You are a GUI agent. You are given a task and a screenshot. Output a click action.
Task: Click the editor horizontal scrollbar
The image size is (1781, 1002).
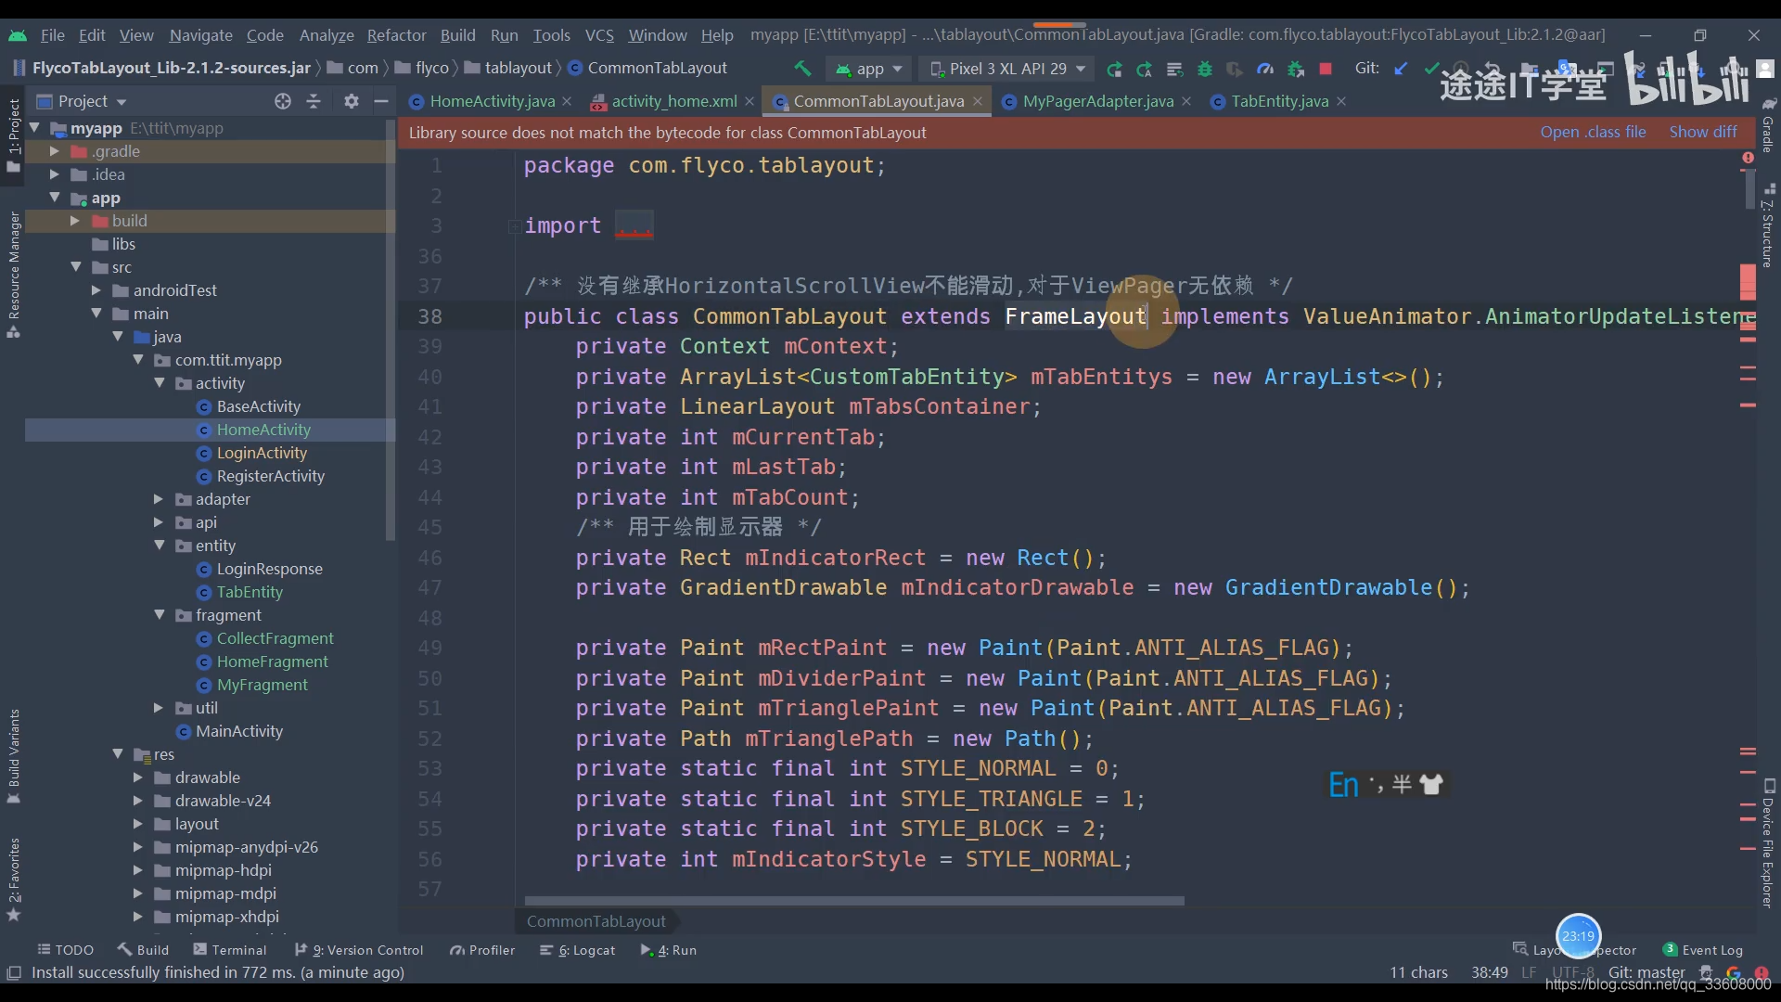click(853, 901)
